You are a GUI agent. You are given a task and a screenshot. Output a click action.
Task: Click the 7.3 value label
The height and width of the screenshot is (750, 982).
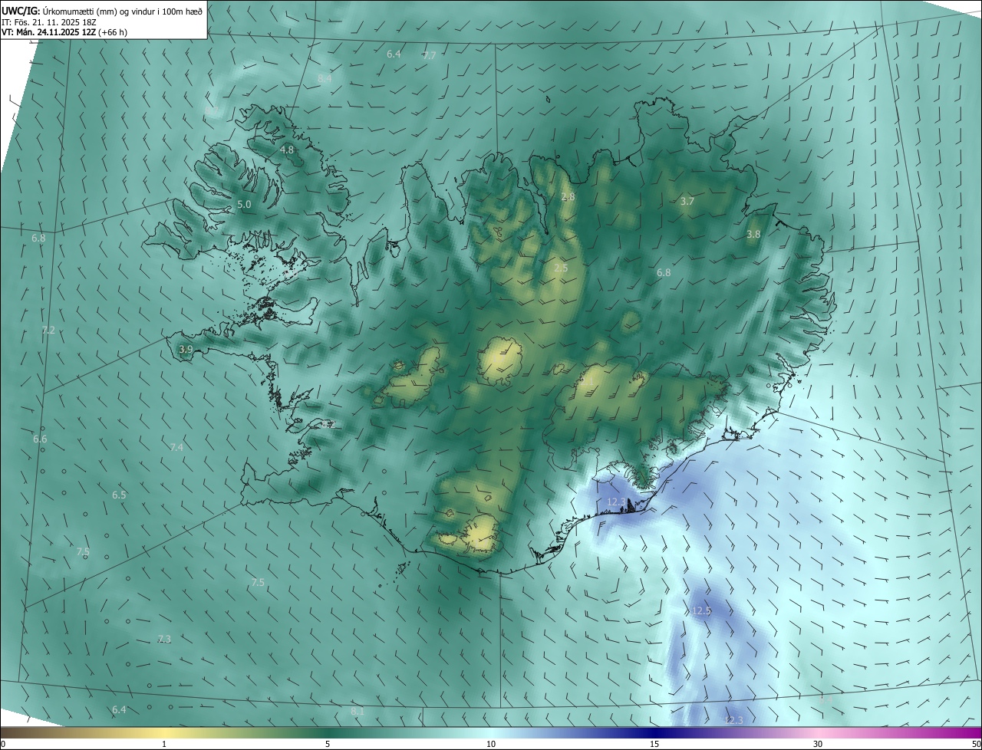coord(164,639)
